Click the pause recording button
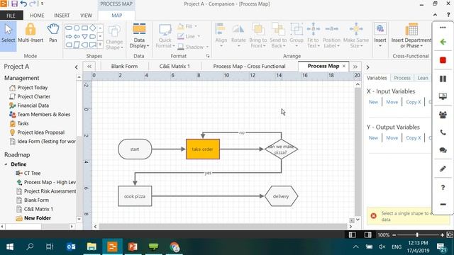454x255 pixels. [x=443, y=79]
